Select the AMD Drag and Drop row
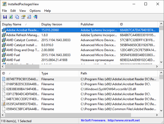 [23, 50]
